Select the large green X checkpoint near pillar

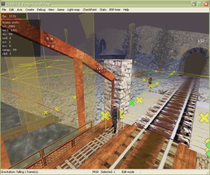(x=132, y=102)
